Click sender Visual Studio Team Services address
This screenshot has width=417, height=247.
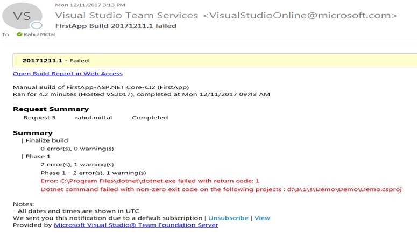click(226, 16)
